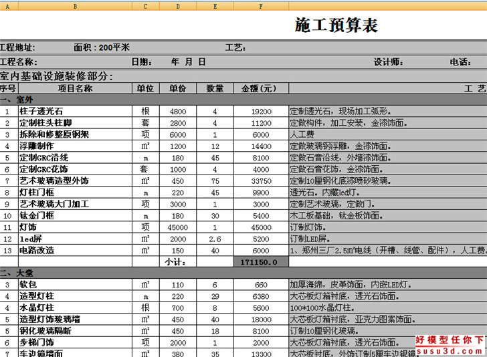Select column header B
This screenshot has height=357, width=487.
(x=75, y=6)
